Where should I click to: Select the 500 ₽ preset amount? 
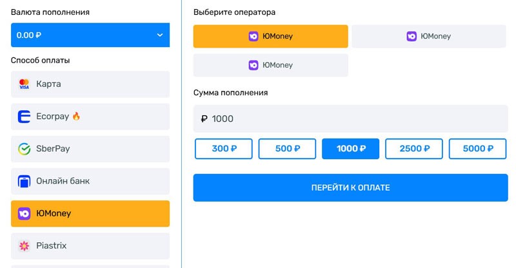287,149
